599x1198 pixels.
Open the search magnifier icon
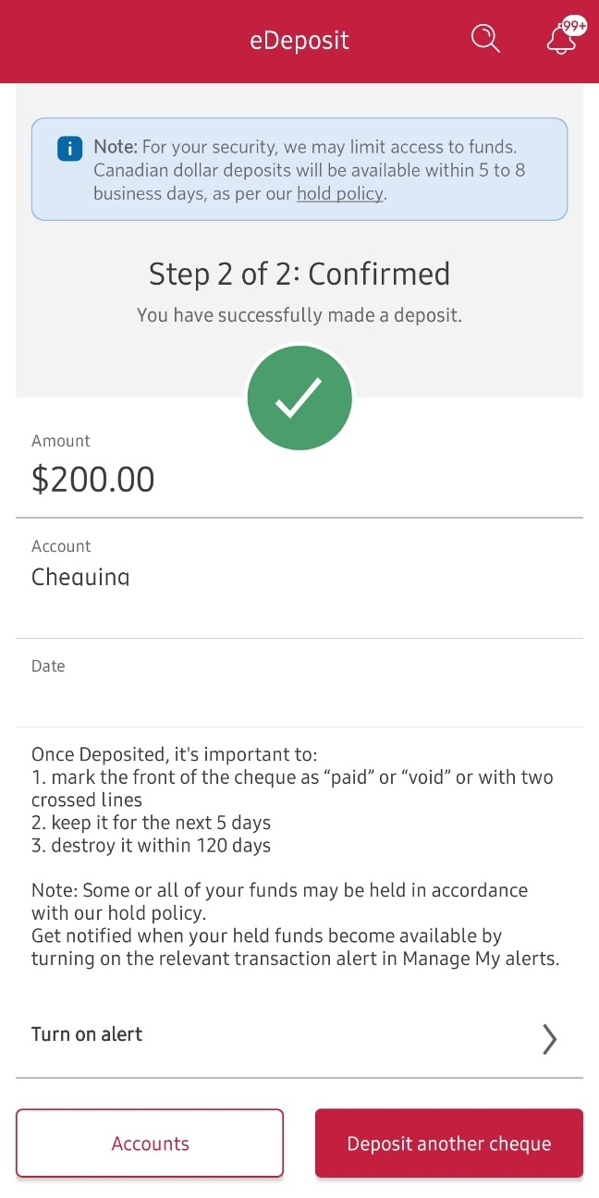485,39
